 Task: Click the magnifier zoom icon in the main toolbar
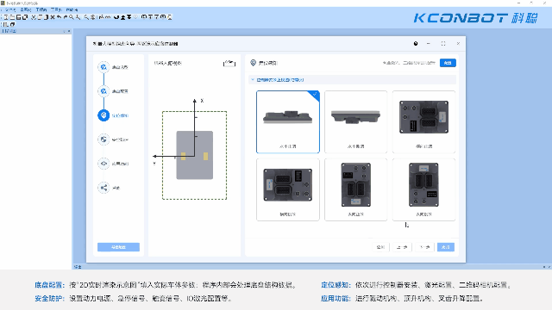click(72, 17)
